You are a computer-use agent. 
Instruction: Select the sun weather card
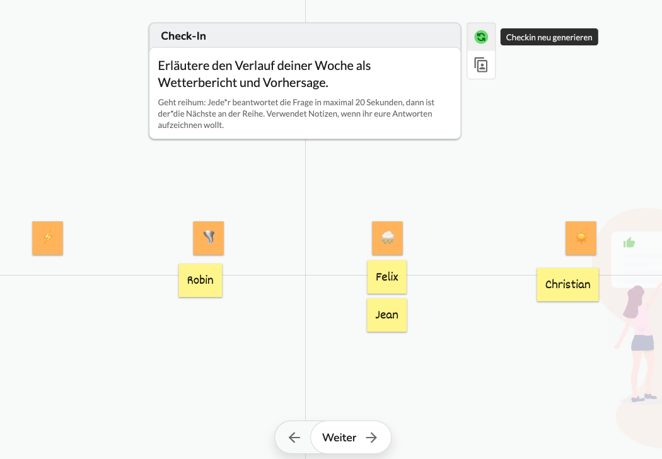coord(581,238)
